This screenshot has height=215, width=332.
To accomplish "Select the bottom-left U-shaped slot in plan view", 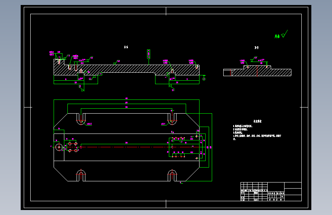I will click(80, 175).
